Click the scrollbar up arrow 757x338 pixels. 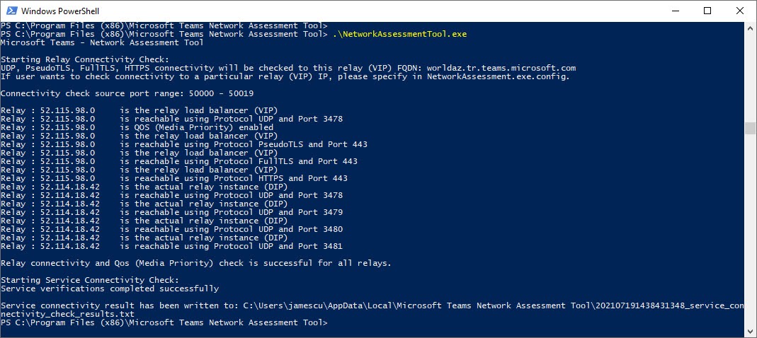[750, 28]
